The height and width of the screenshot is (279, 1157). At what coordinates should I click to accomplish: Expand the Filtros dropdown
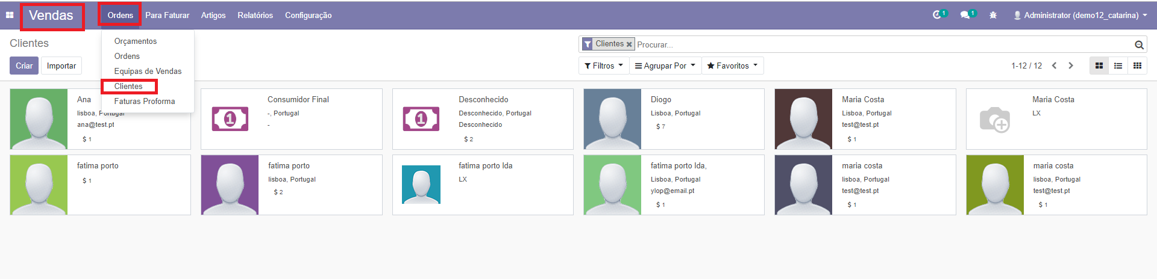[604, 66]
